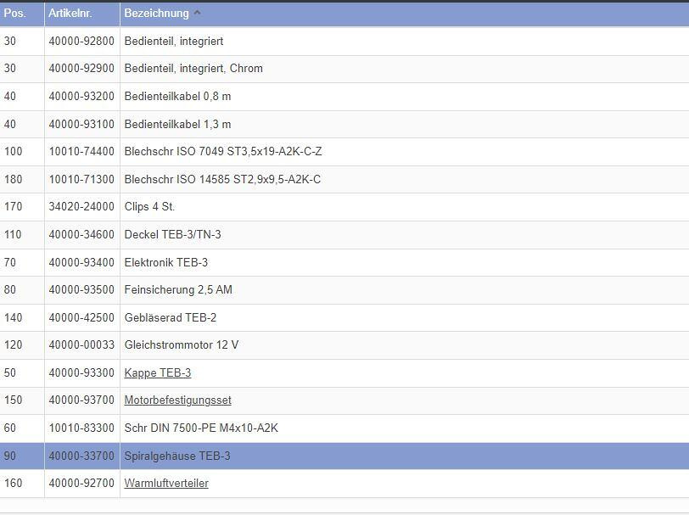Viewport: 689px width, 515px height.
Task: Select the Elektronik TEB-3 row
Action: [166, 263]
